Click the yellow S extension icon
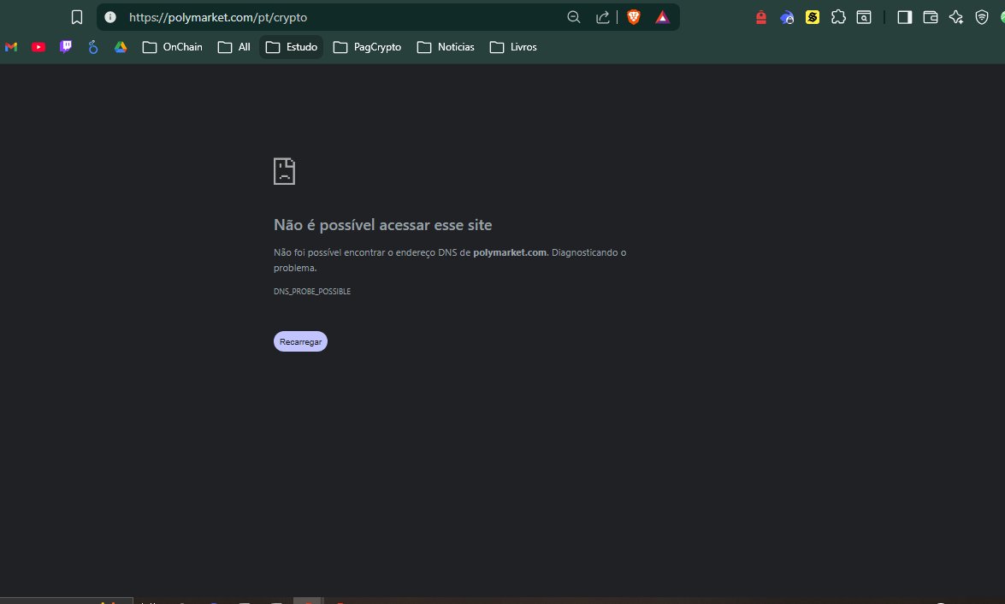The height and width of the screenshot is (604, 1005). (812, 17)
